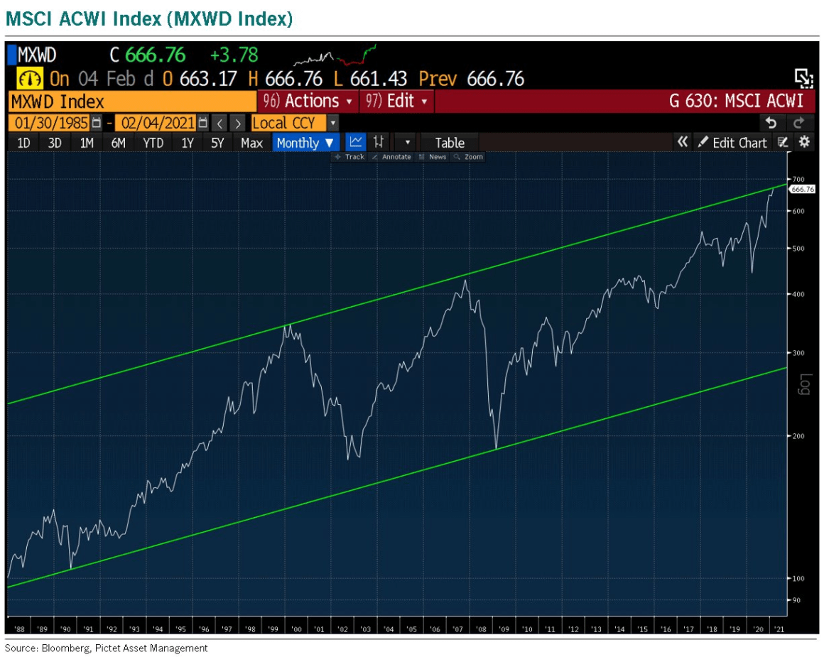Select the bar/candle chart type icon
Screen dimensions: 824x657
coord(379,142)
